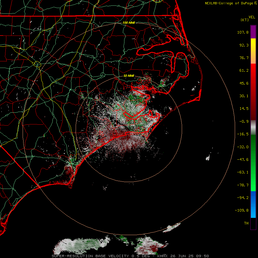This screenshot has height=258, width=258.
Task: Click the 14.5 legend value
Action: [244, 109]
